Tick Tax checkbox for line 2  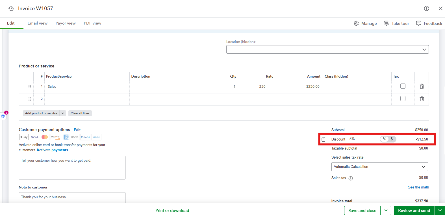coord(403,98)
